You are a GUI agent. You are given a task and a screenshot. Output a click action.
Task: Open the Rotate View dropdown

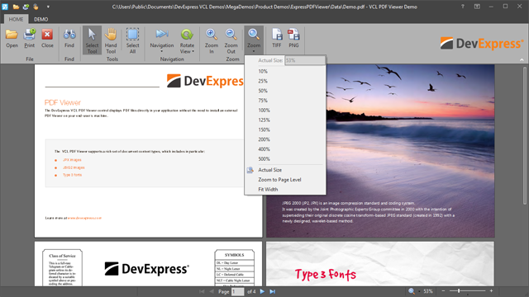coord(187,40)
